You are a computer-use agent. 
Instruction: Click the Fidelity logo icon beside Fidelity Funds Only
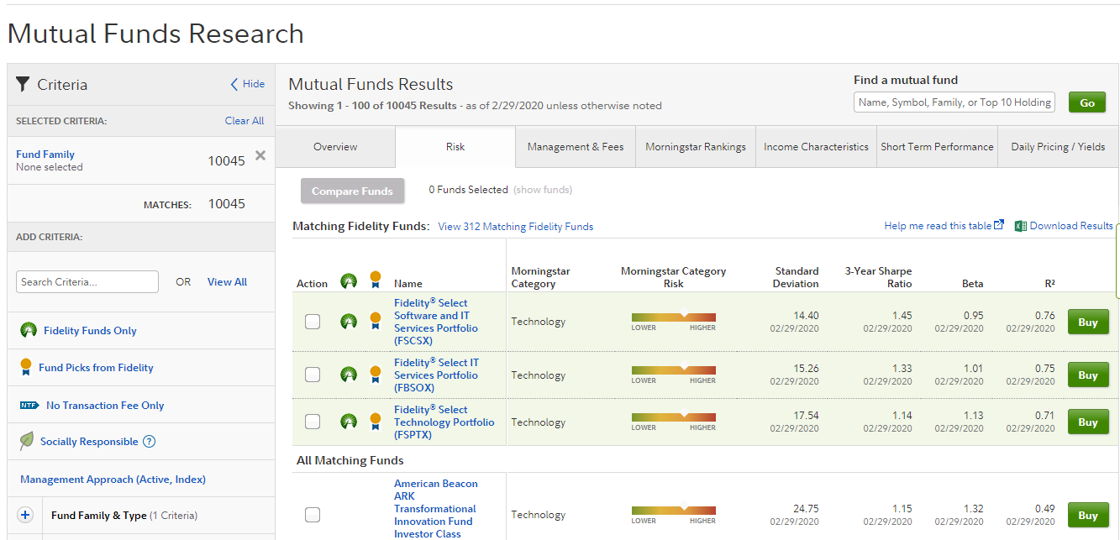pyautogui.click(x=29, y=330)
